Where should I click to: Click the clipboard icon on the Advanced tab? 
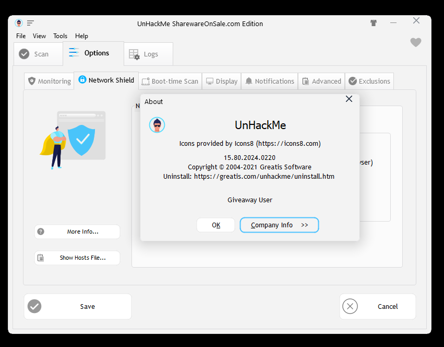pos(306,81)
